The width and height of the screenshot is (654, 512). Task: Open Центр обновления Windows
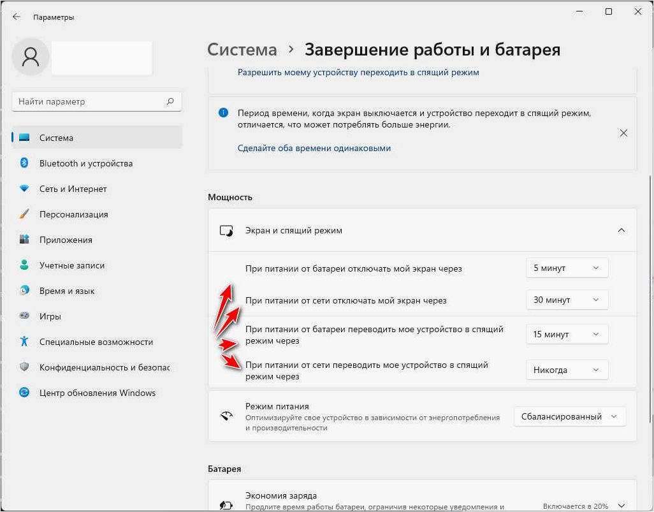97,392
